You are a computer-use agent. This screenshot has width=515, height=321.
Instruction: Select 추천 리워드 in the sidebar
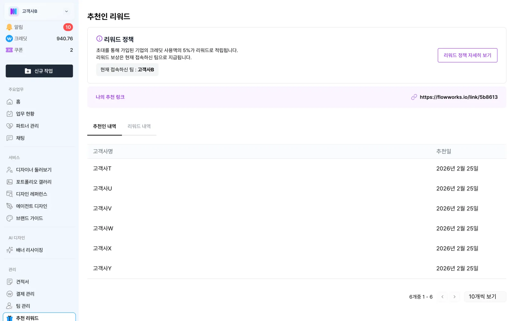tap(39, 318)
